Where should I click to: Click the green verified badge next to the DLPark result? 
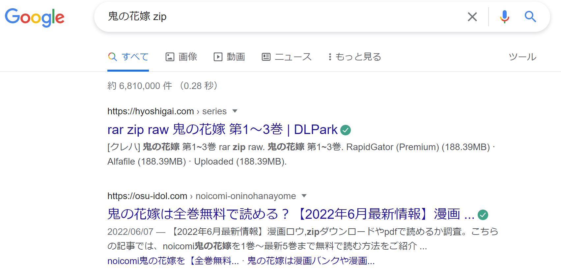tap(346, 130)
